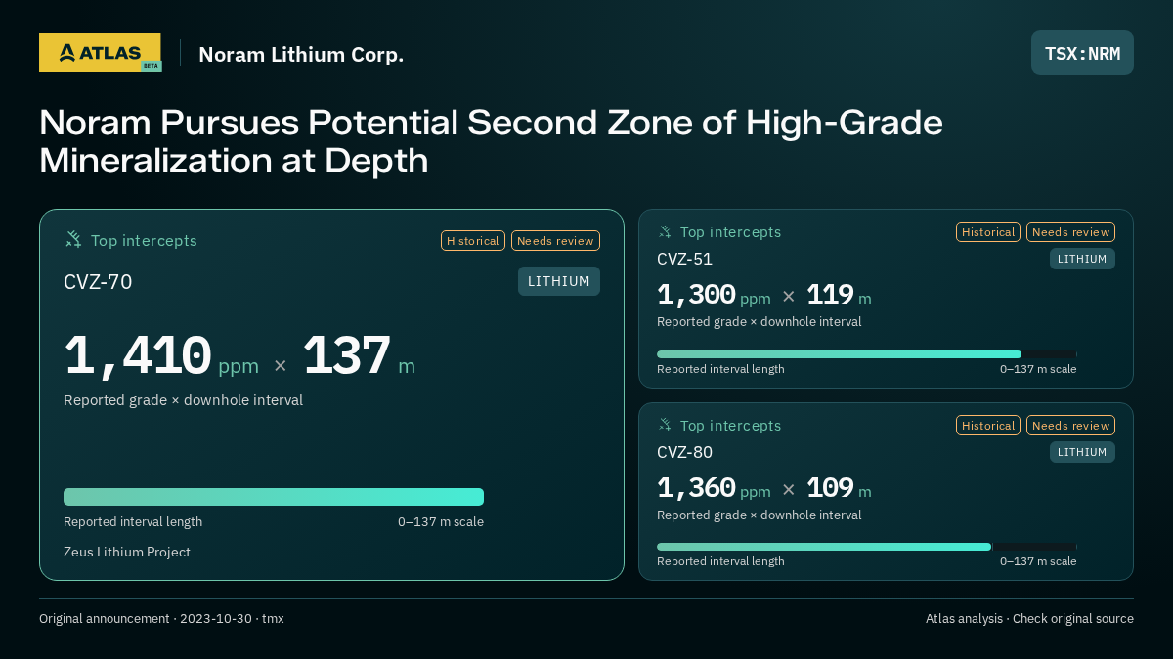Viewport: 1173px width, 659px height.
Task: Click the 1,300 ppm grade value
Action: (714, 295)
